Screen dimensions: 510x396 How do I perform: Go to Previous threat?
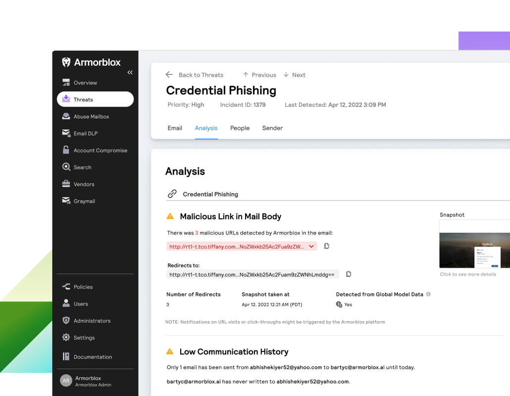tap(264, 75)
